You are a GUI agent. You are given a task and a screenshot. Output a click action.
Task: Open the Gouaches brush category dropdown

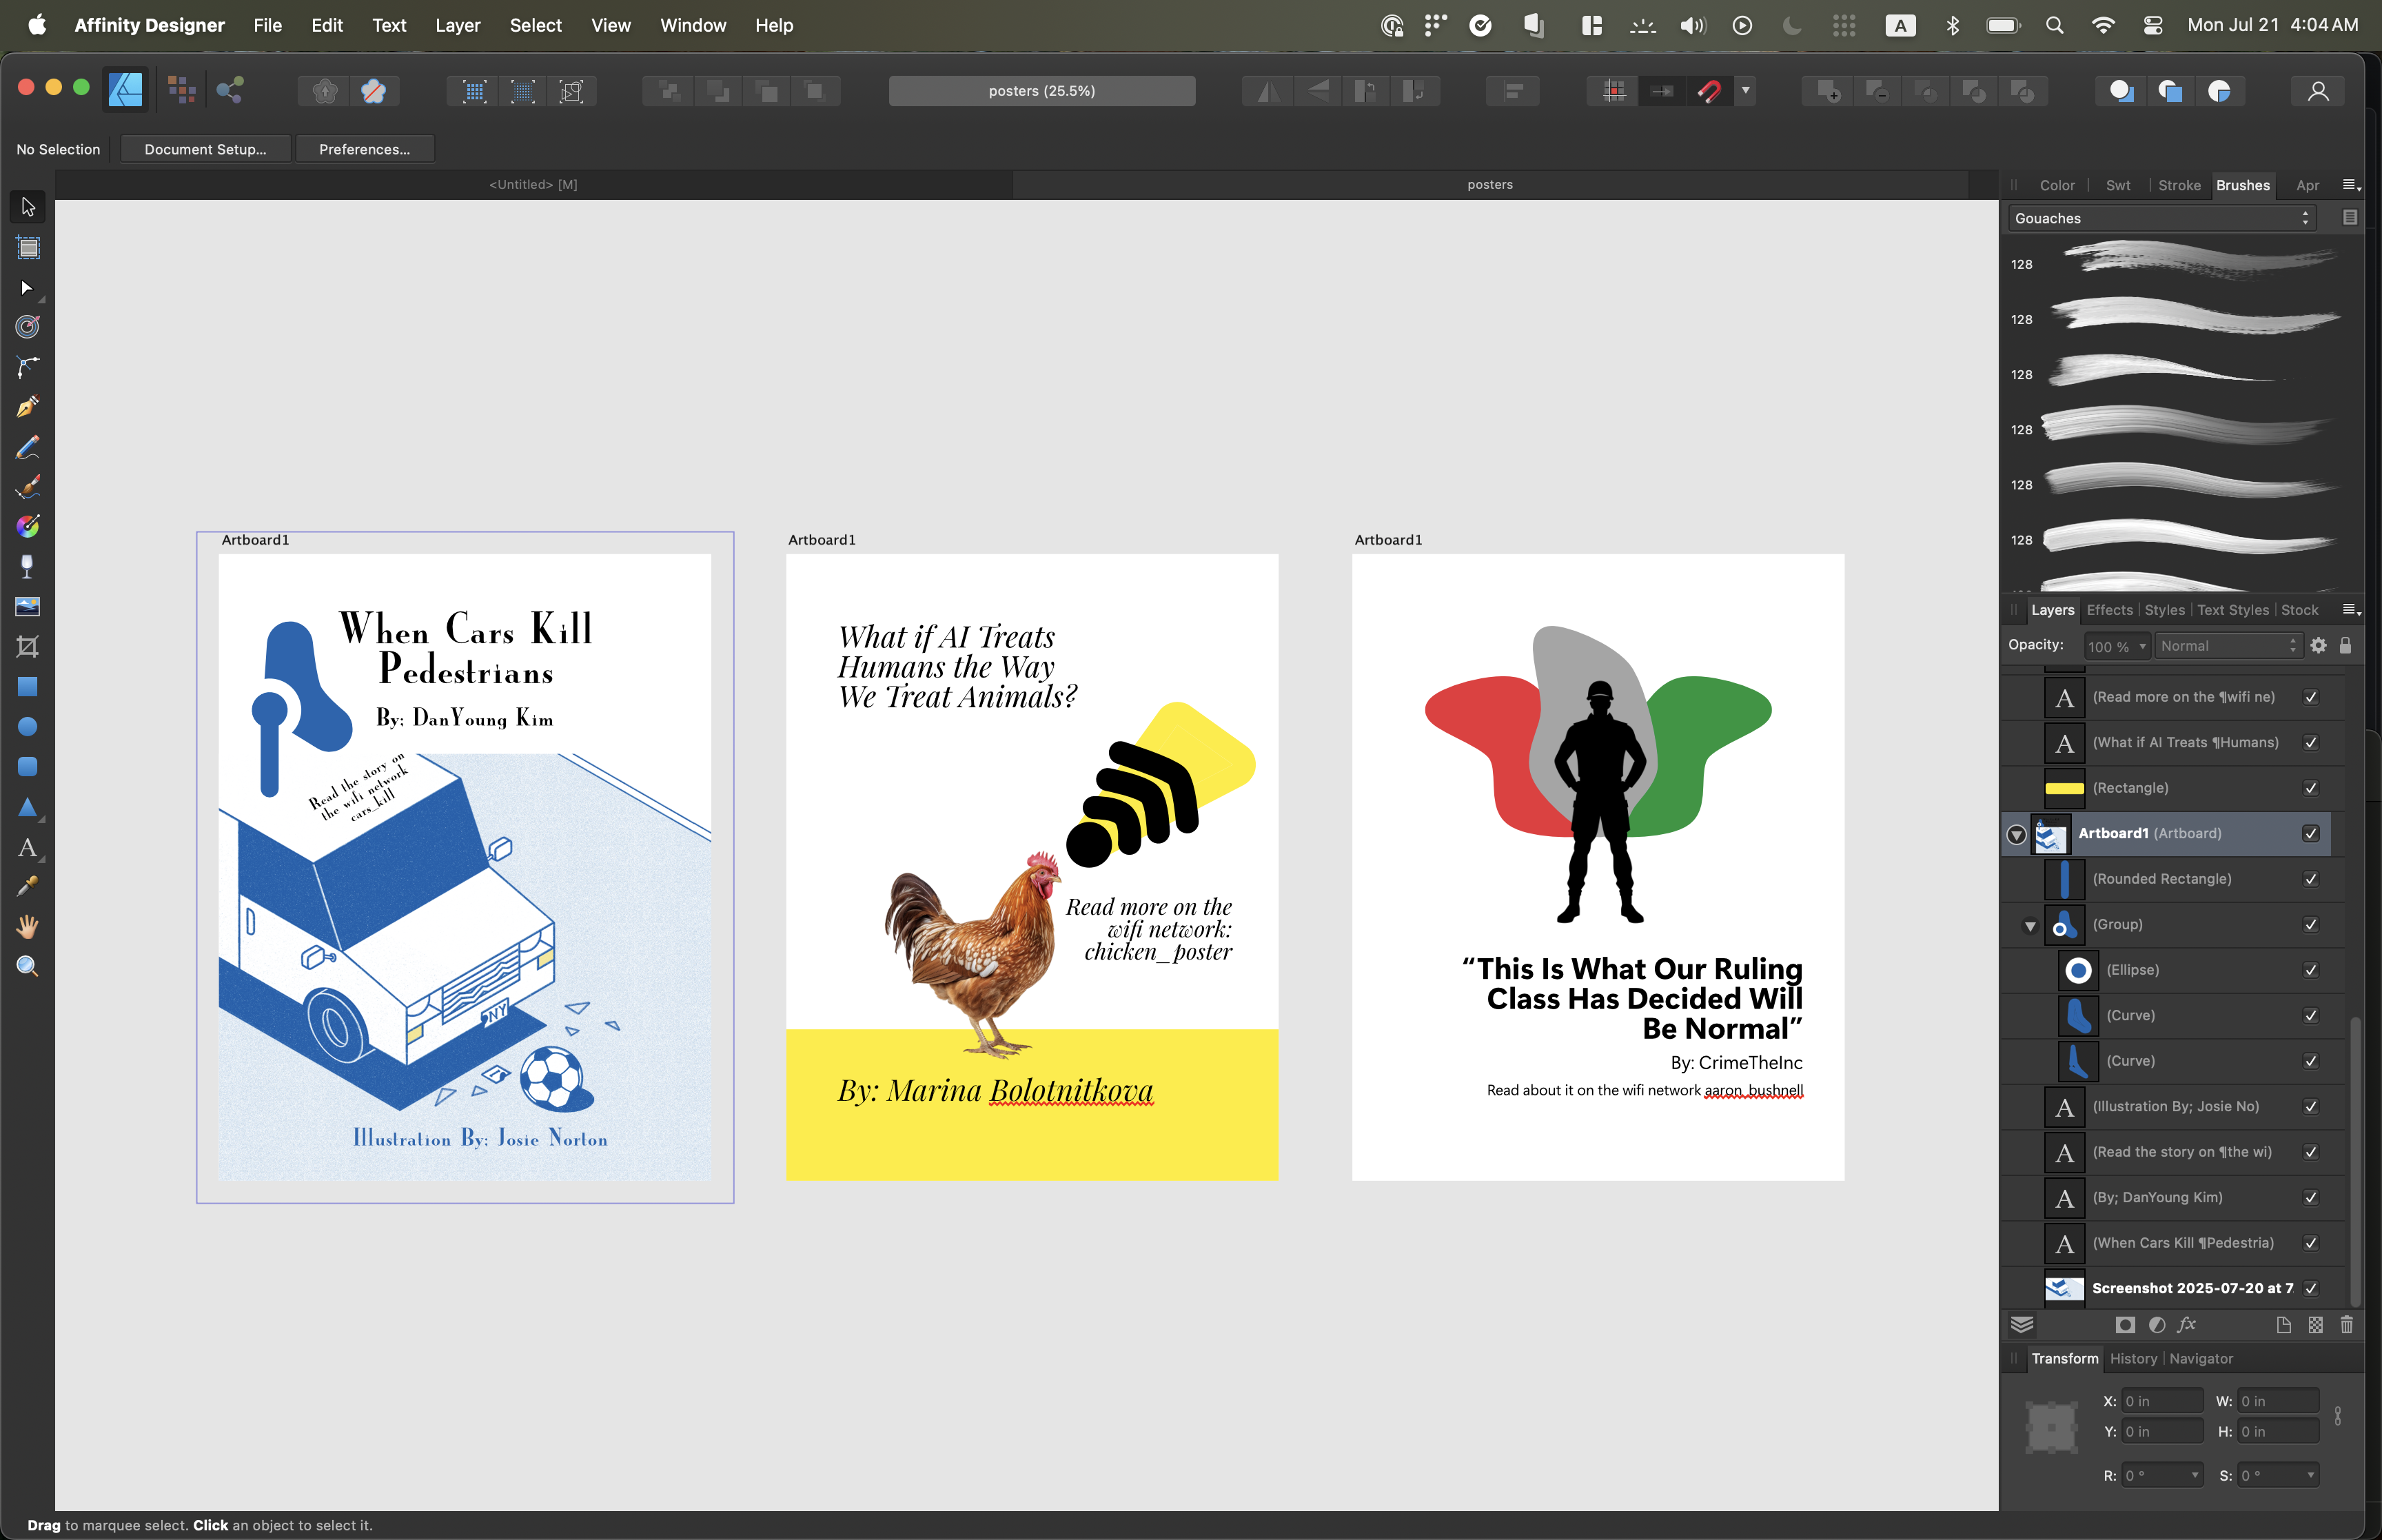[x=2162, y=218]
